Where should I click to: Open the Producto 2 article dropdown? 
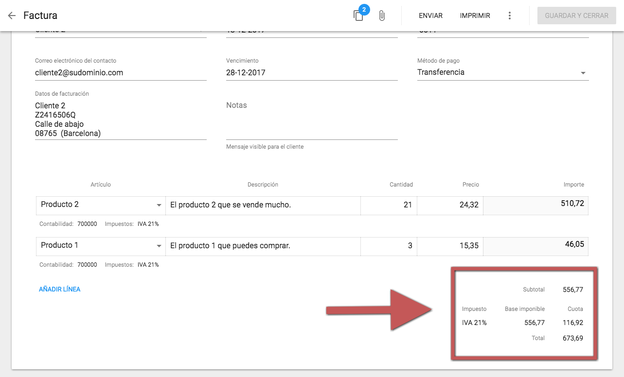click(x=101, y=205)
